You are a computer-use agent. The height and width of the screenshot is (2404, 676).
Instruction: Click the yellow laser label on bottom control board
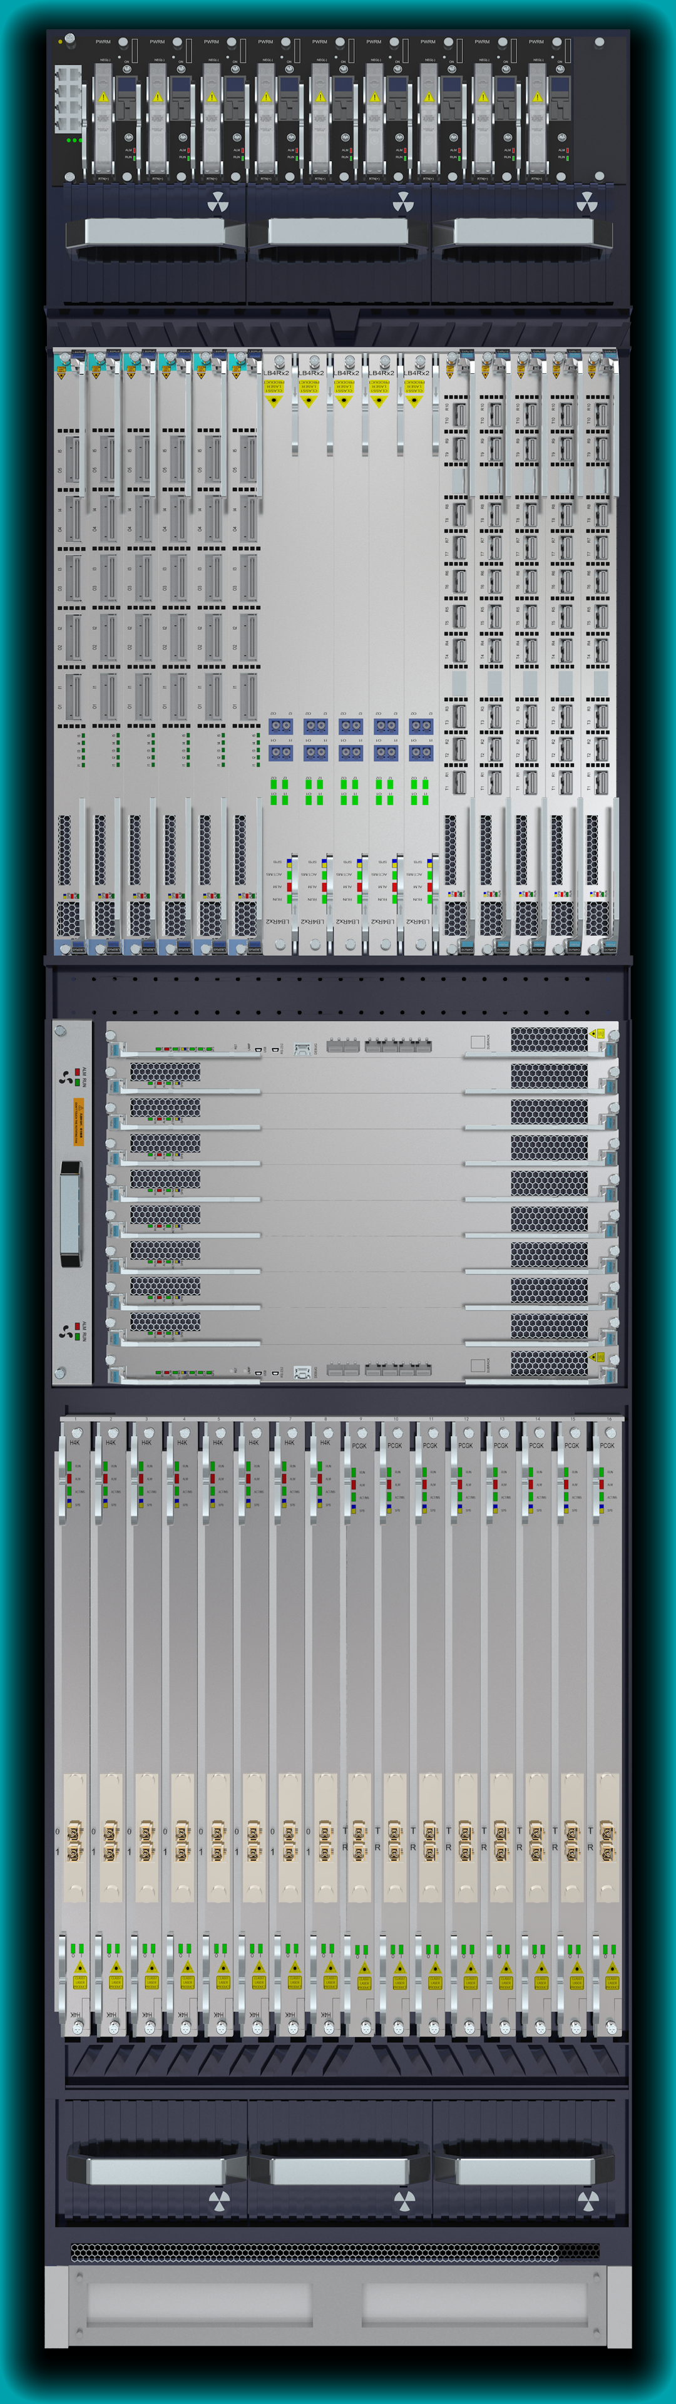pyautogui.click(x=598, y=1357)
